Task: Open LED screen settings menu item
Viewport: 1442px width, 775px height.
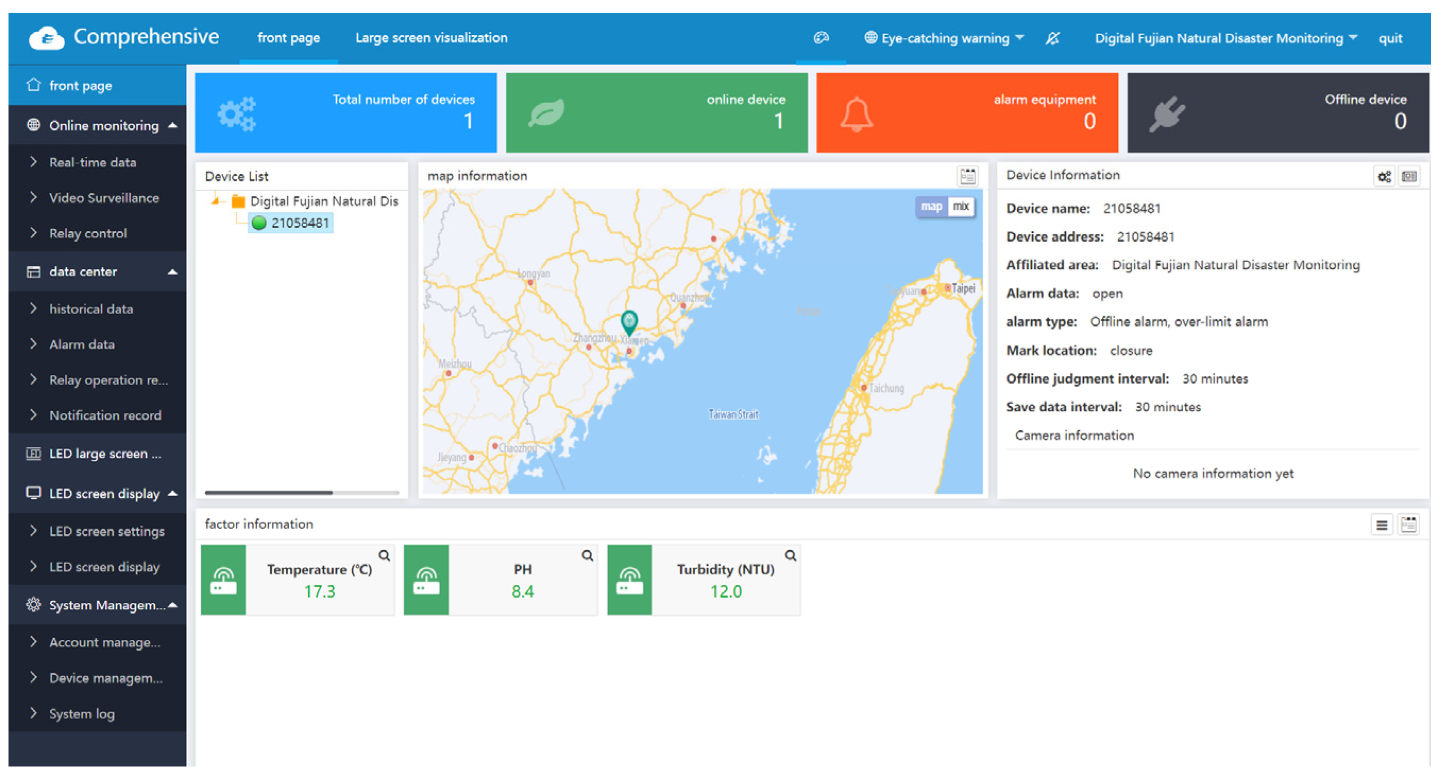Action: pos(97,531)
